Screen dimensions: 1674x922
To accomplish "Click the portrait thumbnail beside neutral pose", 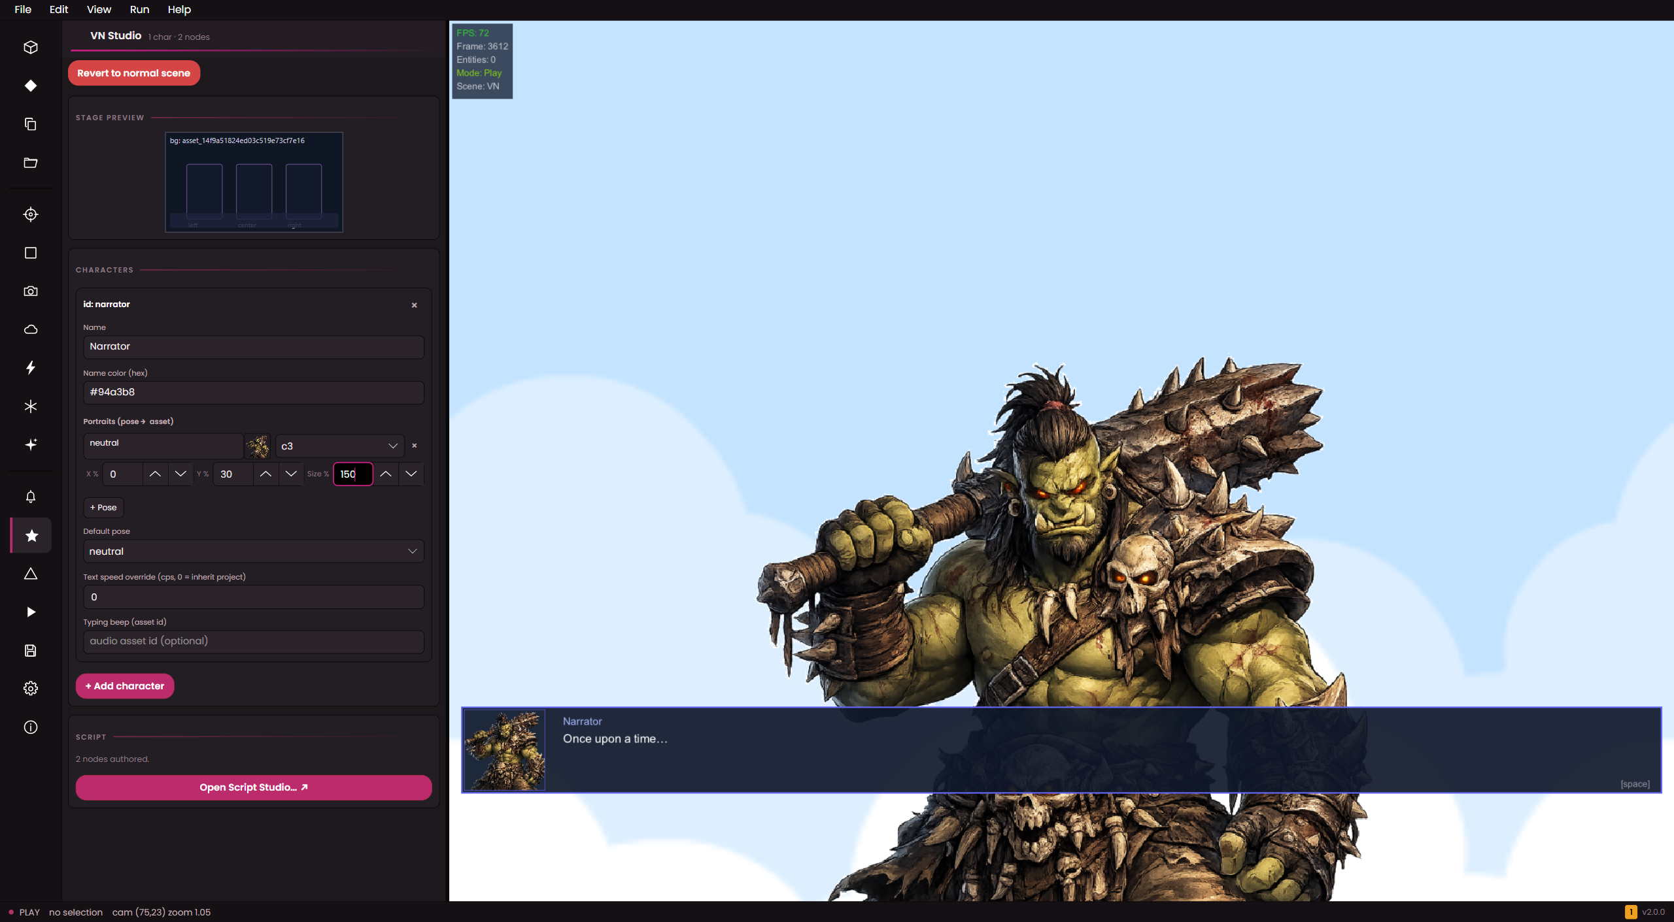I will click(257, 446).
